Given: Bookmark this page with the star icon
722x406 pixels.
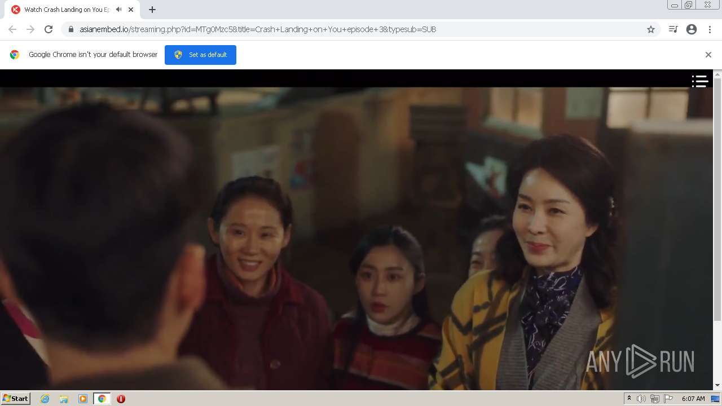Looking at the screenshot, I should click(x=651, y=29).
